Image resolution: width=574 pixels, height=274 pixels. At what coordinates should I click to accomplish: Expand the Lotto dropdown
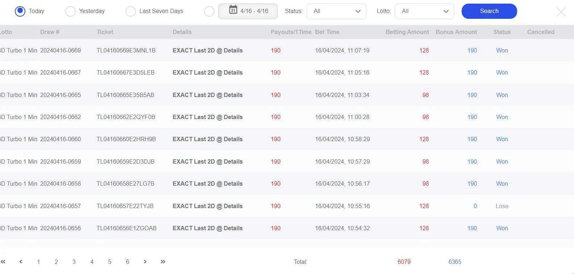[424, 11]
